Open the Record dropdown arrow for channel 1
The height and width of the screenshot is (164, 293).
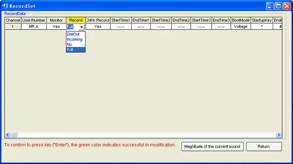[82, 27]
